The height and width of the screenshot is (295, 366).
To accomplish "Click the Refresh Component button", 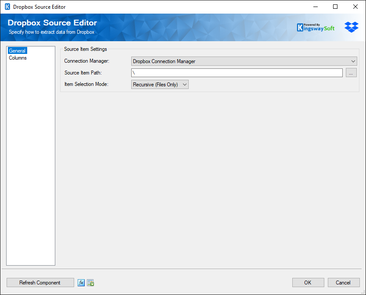I will coord(40,282).
